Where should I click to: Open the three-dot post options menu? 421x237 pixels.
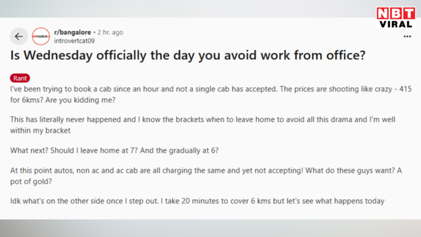(407, 37)
